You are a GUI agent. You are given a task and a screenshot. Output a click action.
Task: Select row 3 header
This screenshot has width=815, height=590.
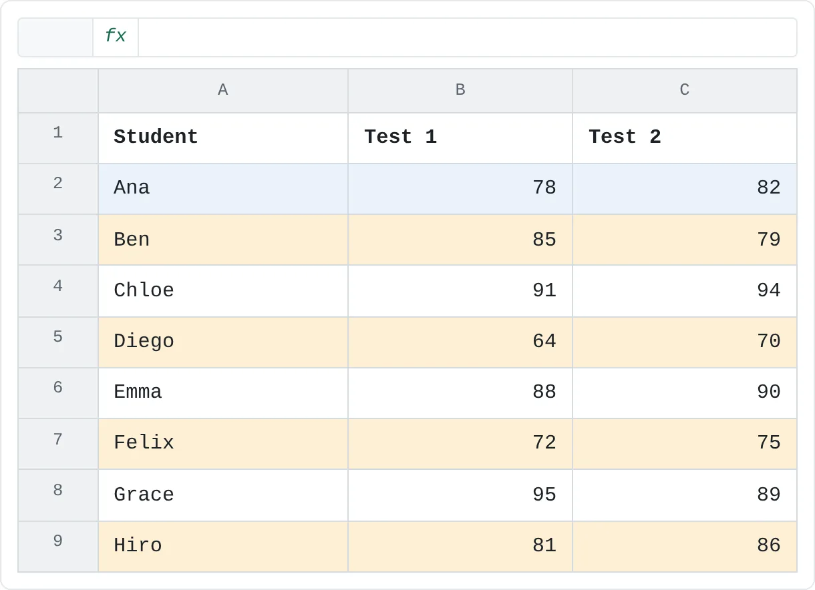click(58, 240)
